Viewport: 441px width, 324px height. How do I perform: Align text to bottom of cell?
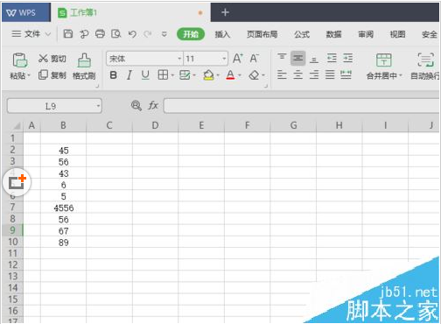click(314, 60)
